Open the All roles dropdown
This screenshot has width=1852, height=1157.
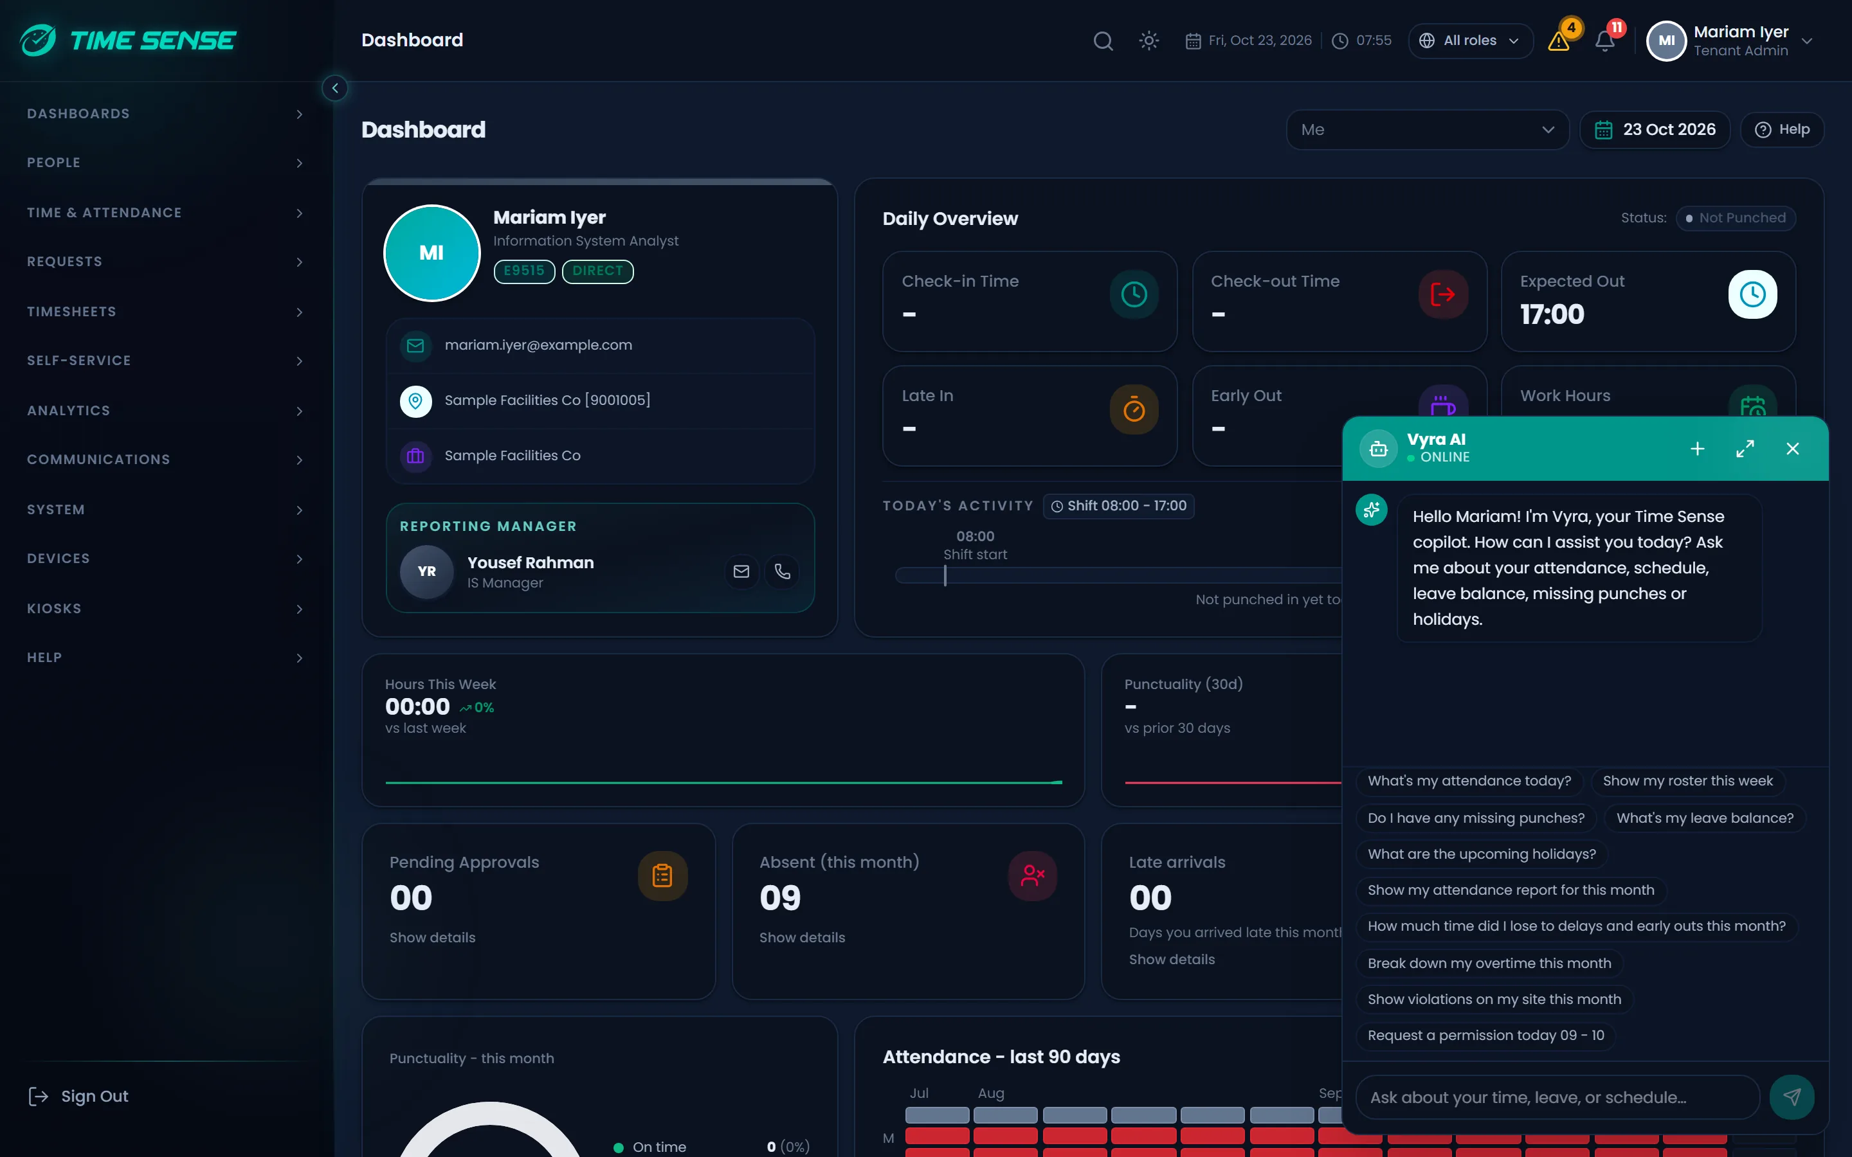(1470, 40)
